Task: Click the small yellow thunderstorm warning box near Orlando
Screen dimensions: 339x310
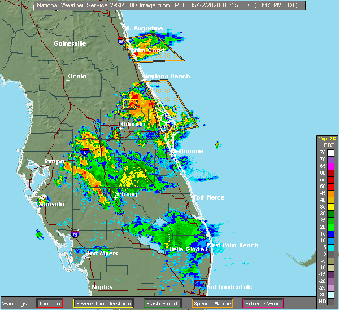Action: tap(131, 104)
